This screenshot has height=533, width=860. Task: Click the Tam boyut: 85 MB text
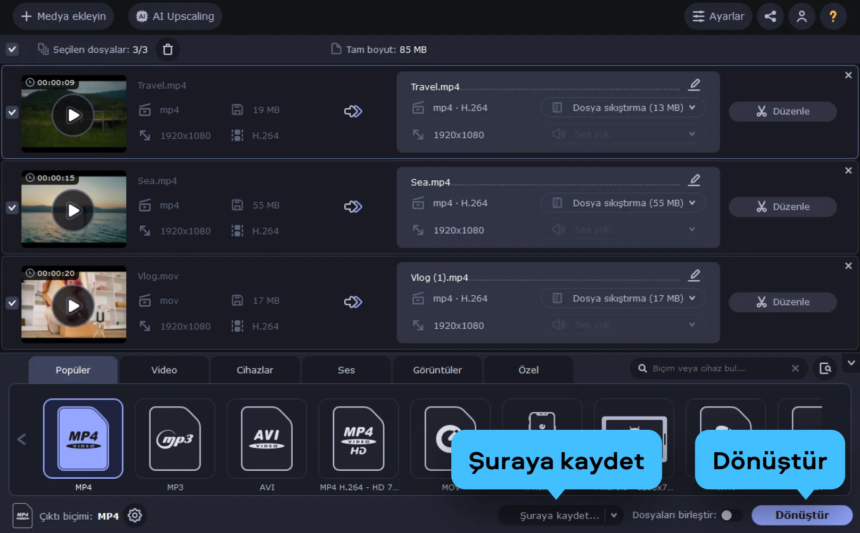coord(386,49)
